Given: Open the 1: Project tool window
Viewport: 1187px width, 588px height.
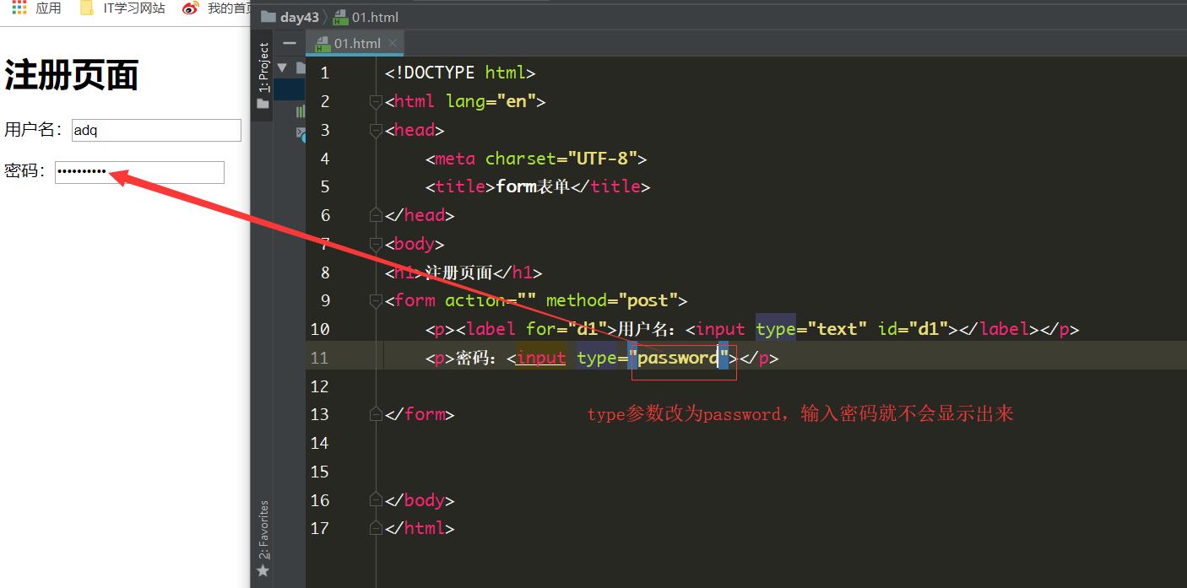Looking at the screenshot, I should point(263,67).
